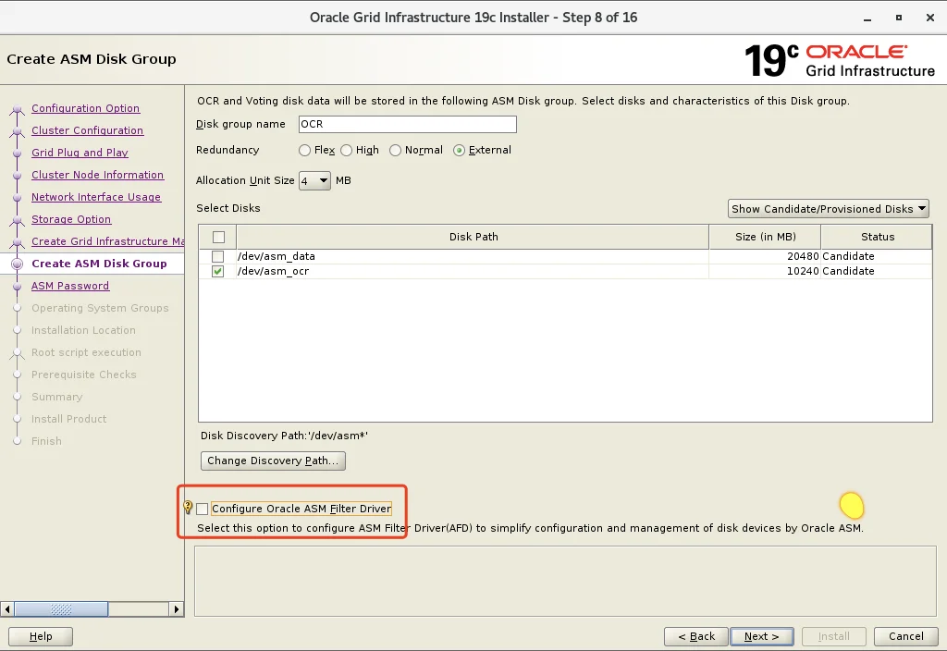Screen dimensions: 947x651
Task: Check the /dev/asm_data disk checkbox
Action: point(218,257)
